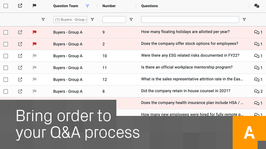This screenshot has width=266, height=149.
Task: Tick the select-all checkbox in the header
Action: coord(5,6)
